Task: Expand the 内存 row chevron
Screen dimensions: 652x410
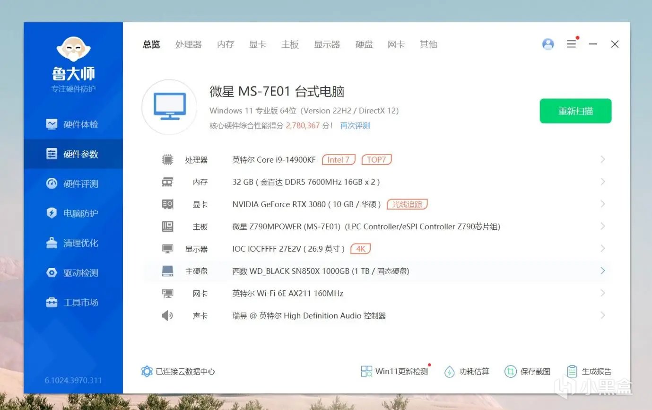Action: coord(603,182)
